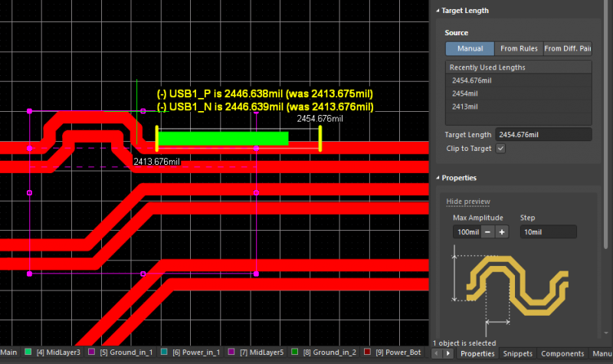
Task: Select the [9] Power_Bot layer tab
Action: coord(398,353)
